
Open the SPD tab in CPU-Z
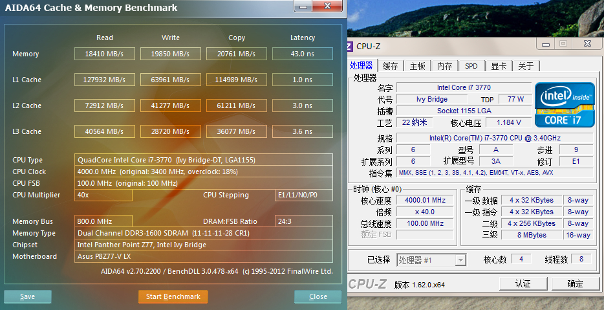(471, 66)
